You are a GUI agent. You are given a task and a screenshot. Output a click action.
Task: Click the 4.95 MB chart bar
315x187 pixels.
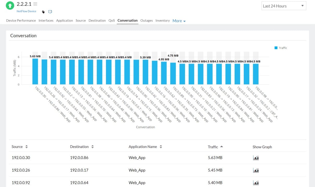coord(164,73)
